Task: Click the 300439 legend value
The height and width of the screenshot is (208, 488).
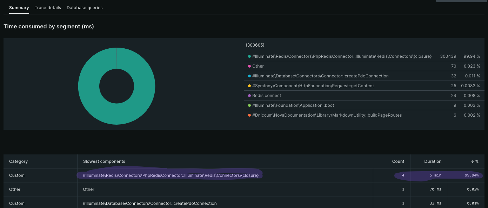Action: point(448,56)
